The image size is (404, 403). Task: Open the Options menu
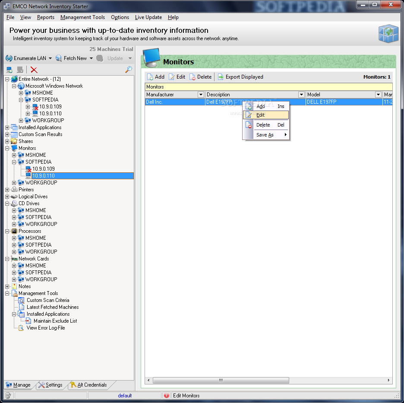point(120,17)
